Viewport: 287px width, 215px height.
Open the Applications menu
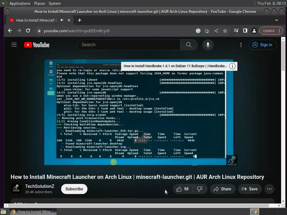point(20,3)
